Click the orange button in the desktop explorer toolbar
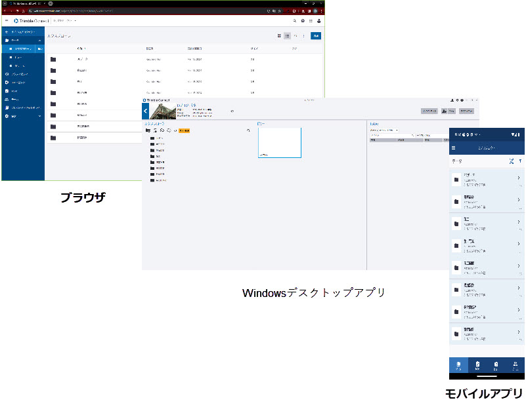This screenshot has height=413, width=526. click(x=184, y=130)
